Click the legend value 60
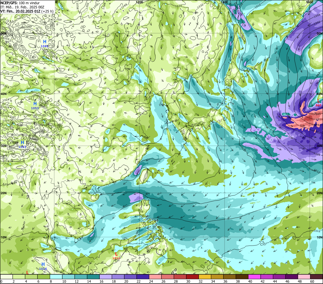 tap(312, 281)
